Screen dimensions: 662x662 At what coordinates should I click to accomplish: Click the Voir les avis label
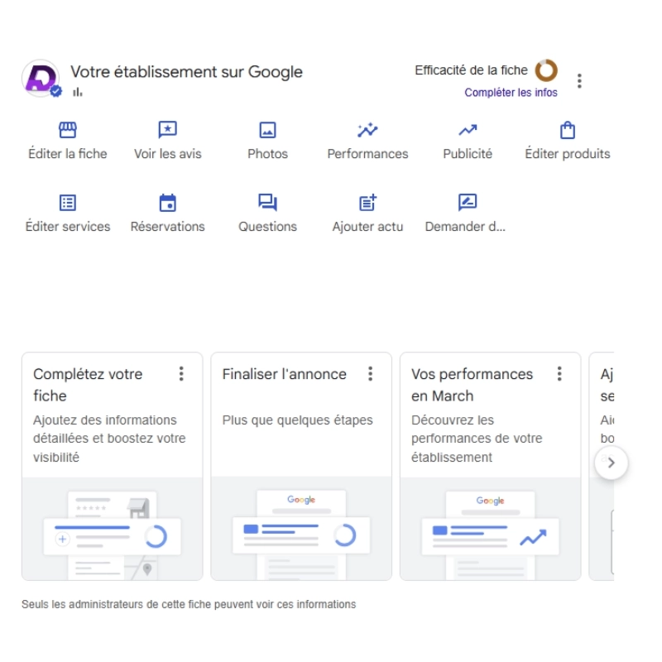point(168,154)
